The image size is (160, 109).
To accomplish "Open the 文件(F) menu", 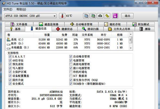I will click(8, 9).
